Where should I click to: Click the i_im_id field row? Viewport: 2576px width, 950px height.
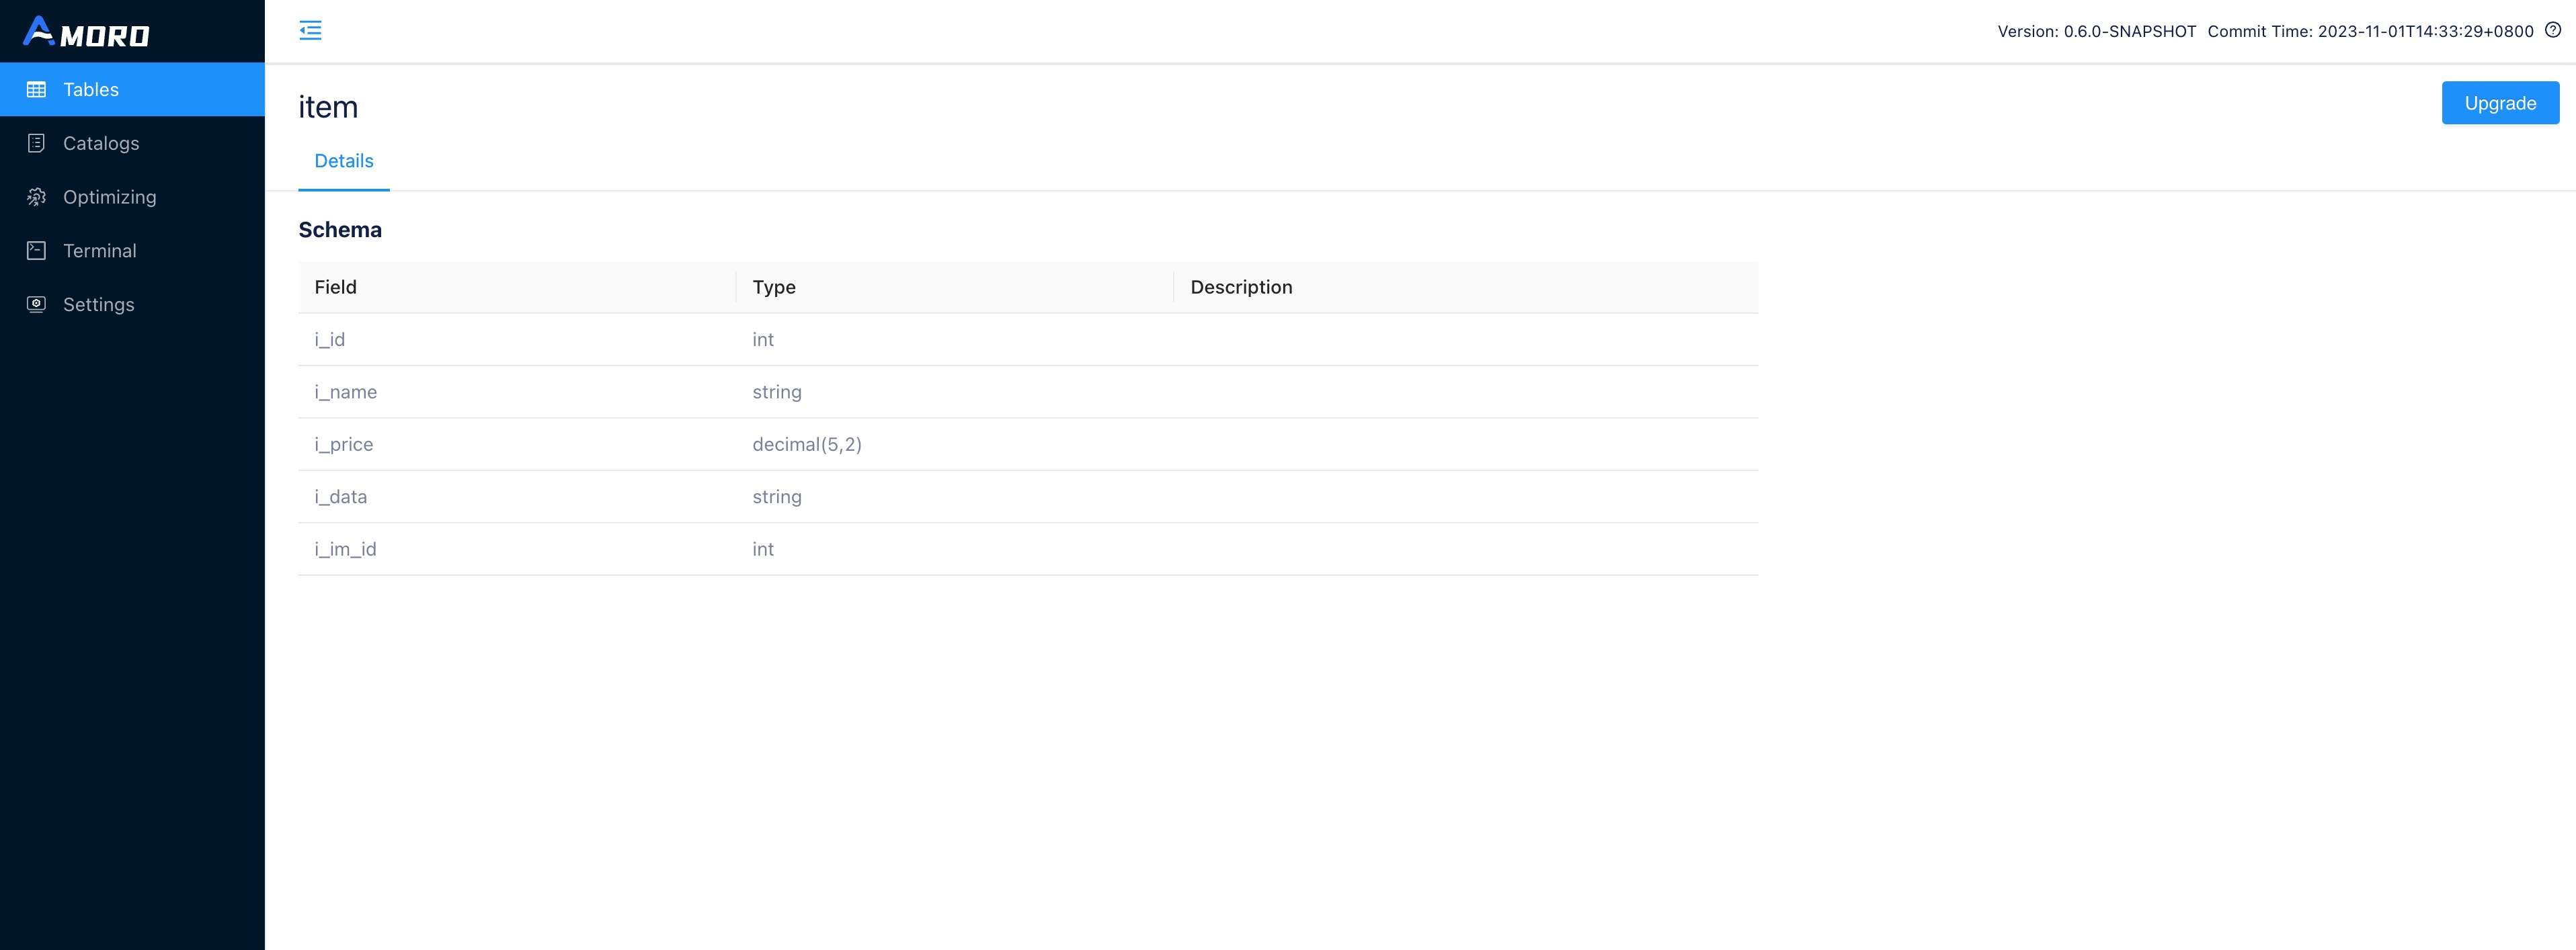point(345,550)
